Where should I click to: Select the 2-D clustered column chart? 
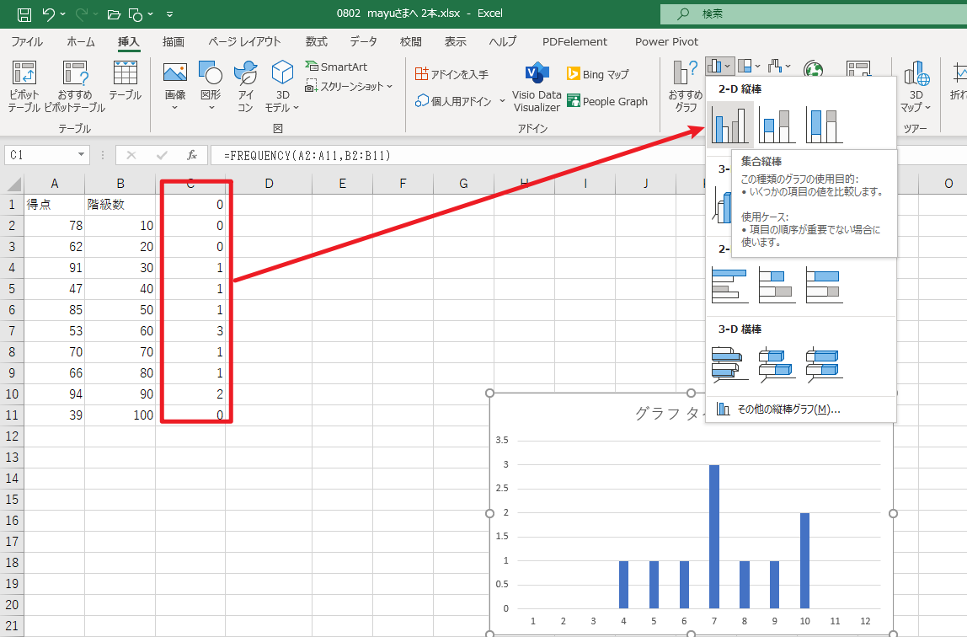[729, 125]
